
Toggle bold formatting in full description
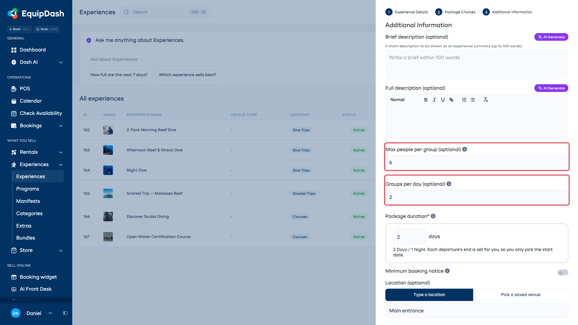click(426, 100)
